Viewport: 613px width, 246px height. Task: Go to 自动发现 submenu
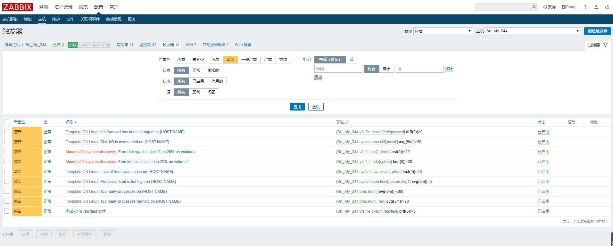point(114,19)
